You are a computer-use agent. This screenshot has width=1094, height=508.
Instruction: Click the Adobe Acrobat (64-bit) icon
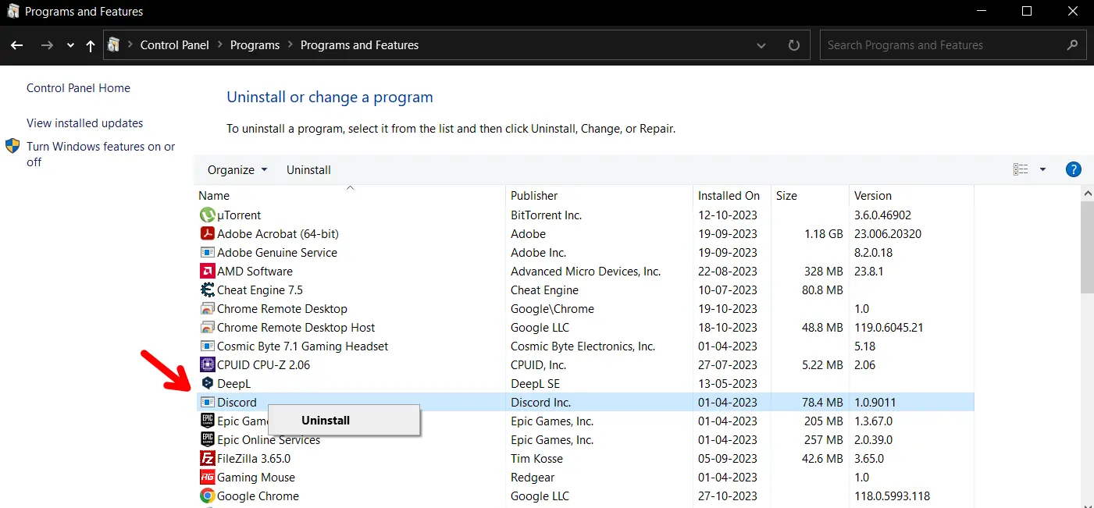click(207, 233)
